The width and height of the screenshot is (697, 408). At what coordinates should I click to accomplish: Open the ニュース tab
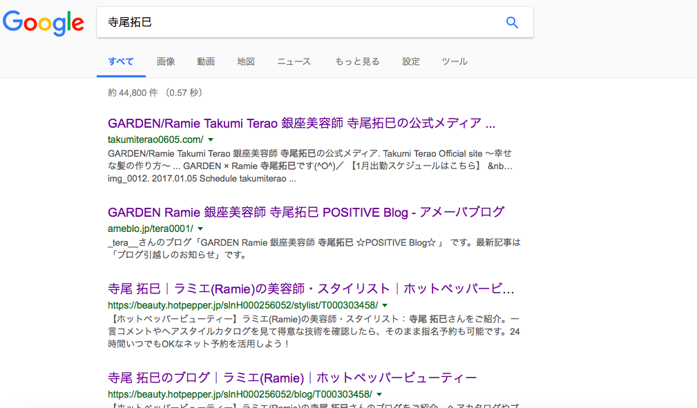(x=294, y=61)
